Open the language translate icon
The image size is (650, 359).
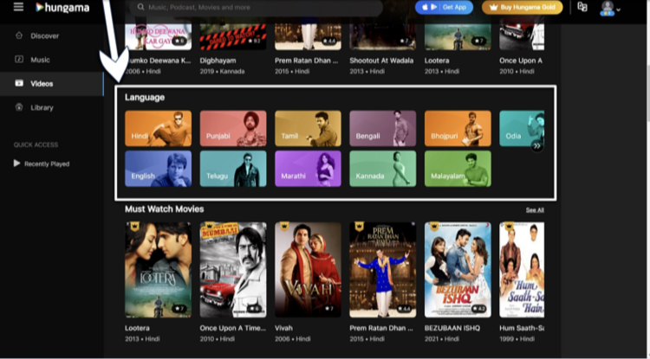point(582,7)
